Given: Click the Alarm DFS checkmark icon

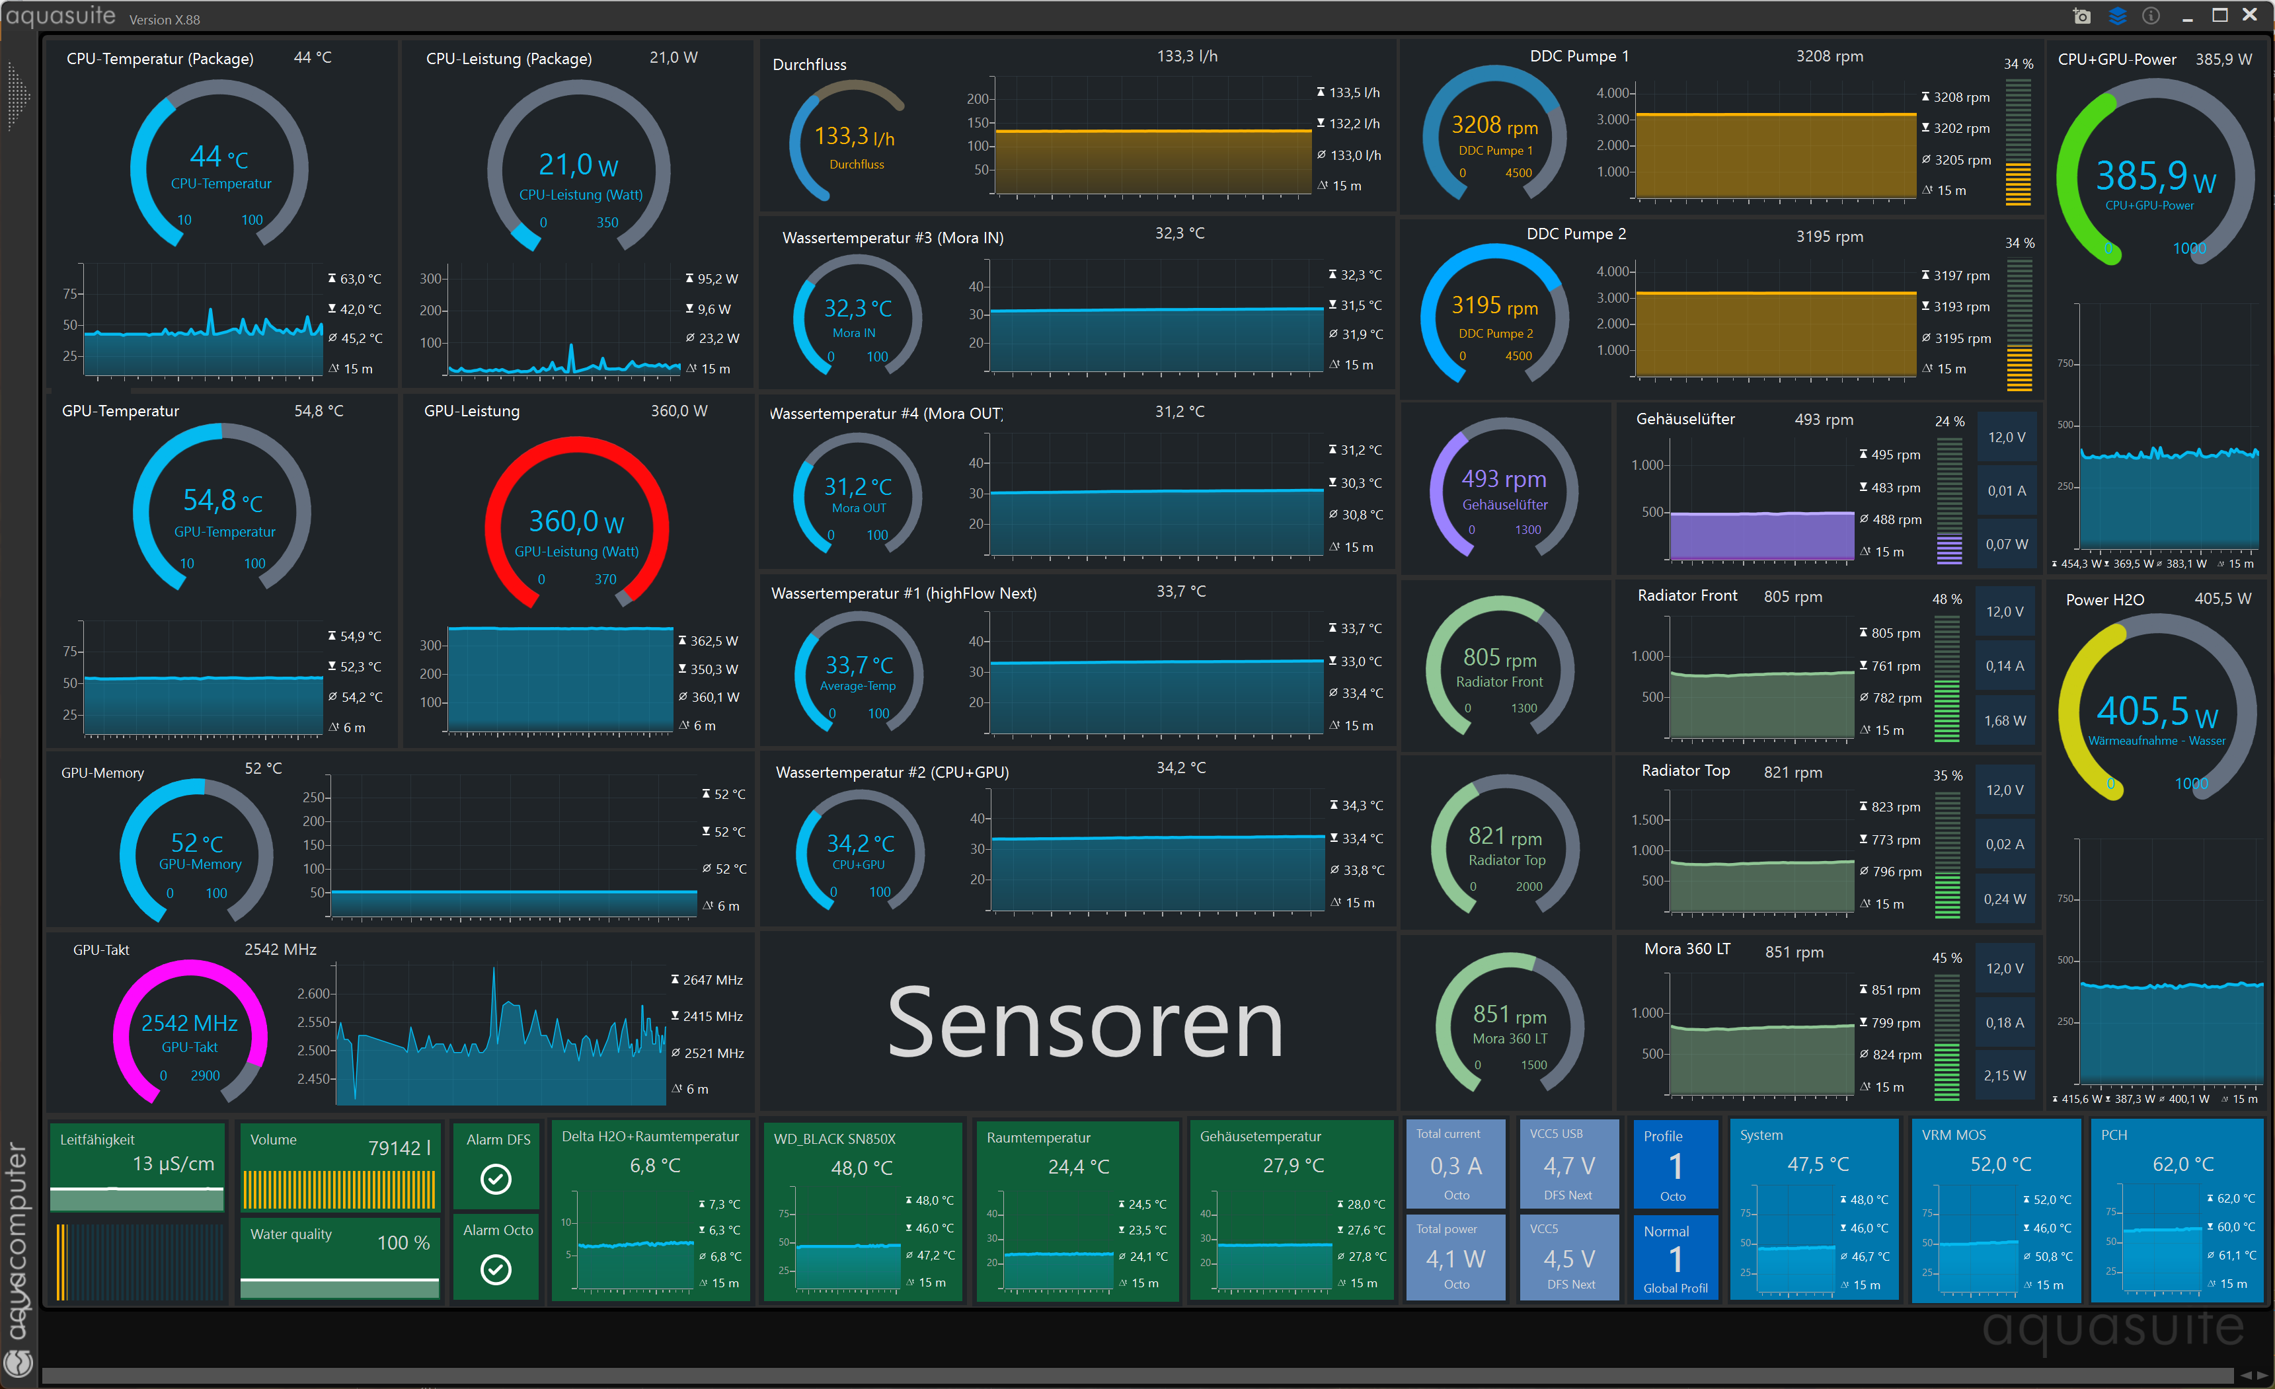Looking at the screenshot, I should tap(496, 1179).
